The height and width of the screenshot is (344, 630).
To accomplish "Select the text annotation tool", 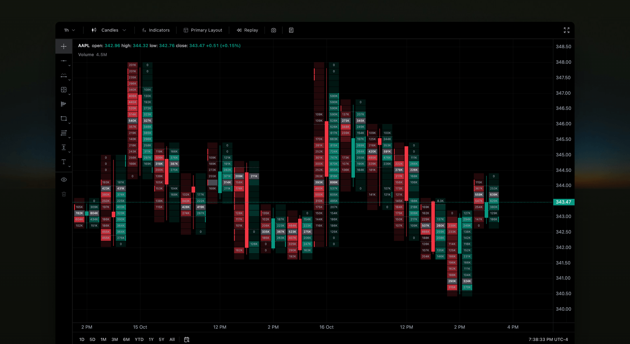I will click(x=64, y=162).
